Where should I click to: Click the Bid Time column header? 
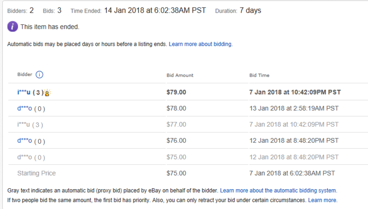click(259, 75)
